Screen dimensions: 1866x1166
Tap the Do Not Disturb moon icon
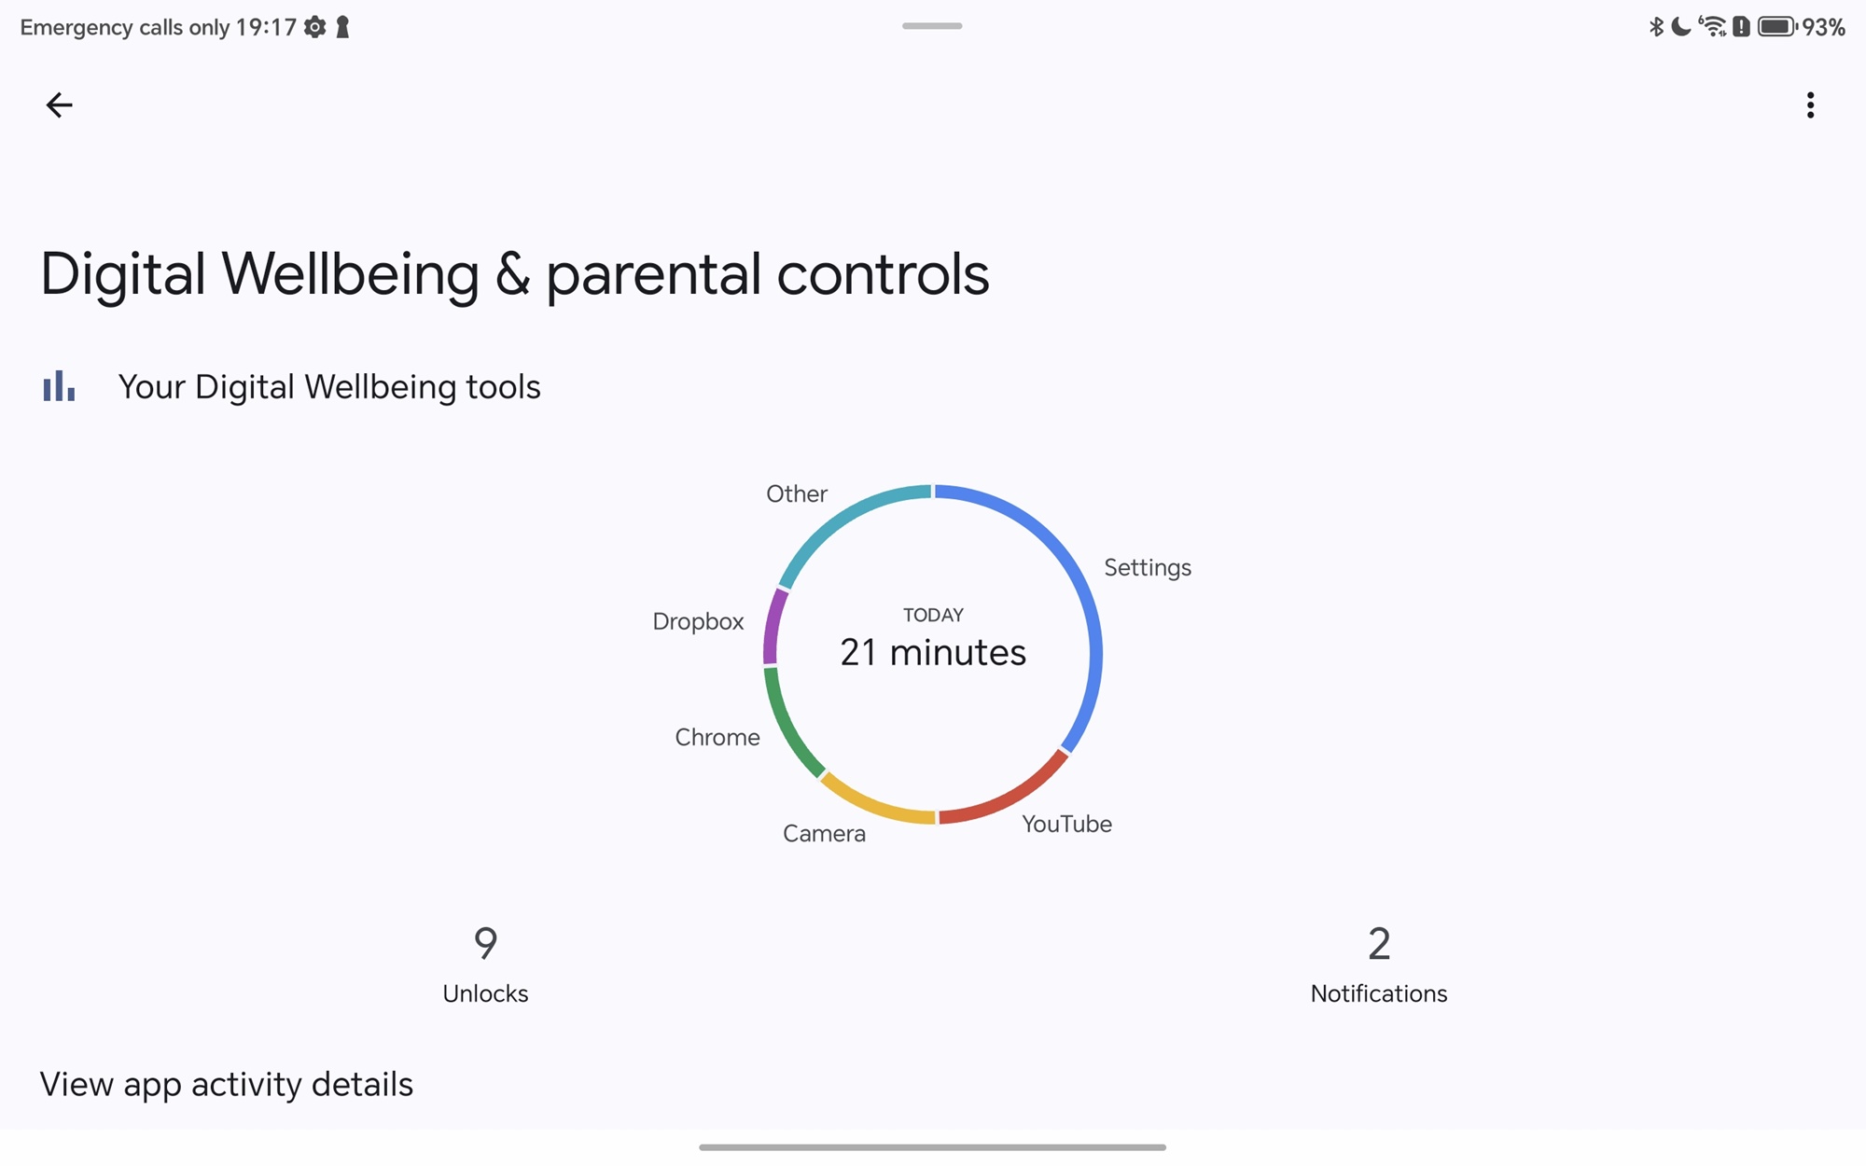click(x=1681, y=27)
